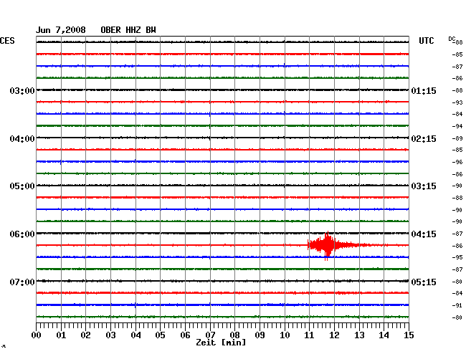
Task: Click the DC offset value '-94'
Action: 457,126
